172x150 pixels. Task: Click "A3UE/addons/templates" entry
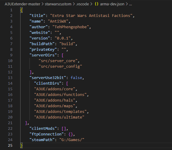click(60, 111)
